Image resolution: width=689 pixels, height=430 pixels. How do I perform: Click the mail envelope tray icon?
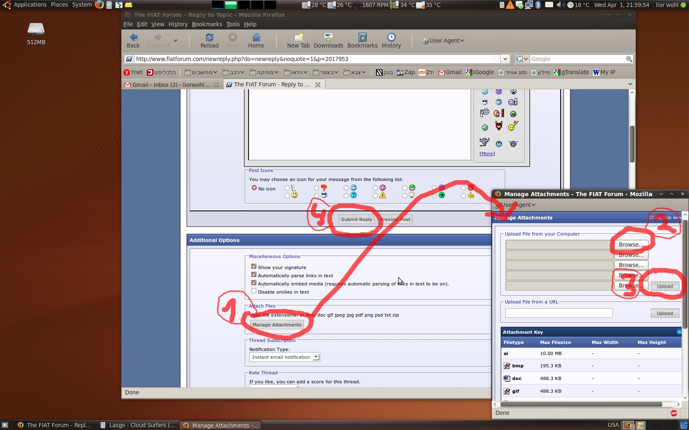[x=549, y=5]
